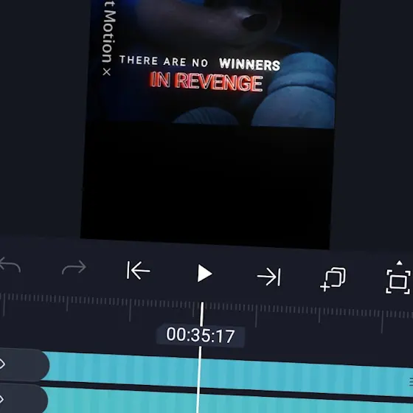
Task: Expand the preview using the small up triangle
Action: (x=399, y=263)
